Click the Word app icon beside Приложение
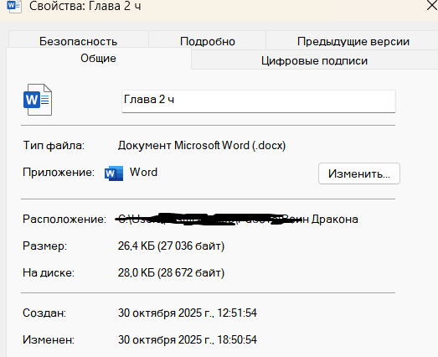This screenshot has width=438, height=357. tap(114, 173)
